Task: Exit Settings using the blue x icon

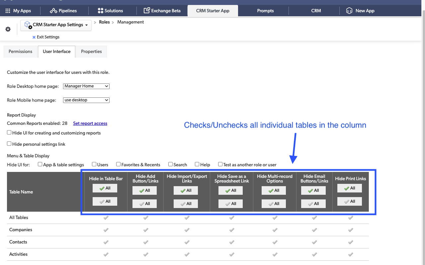Action: click(34, 37)
